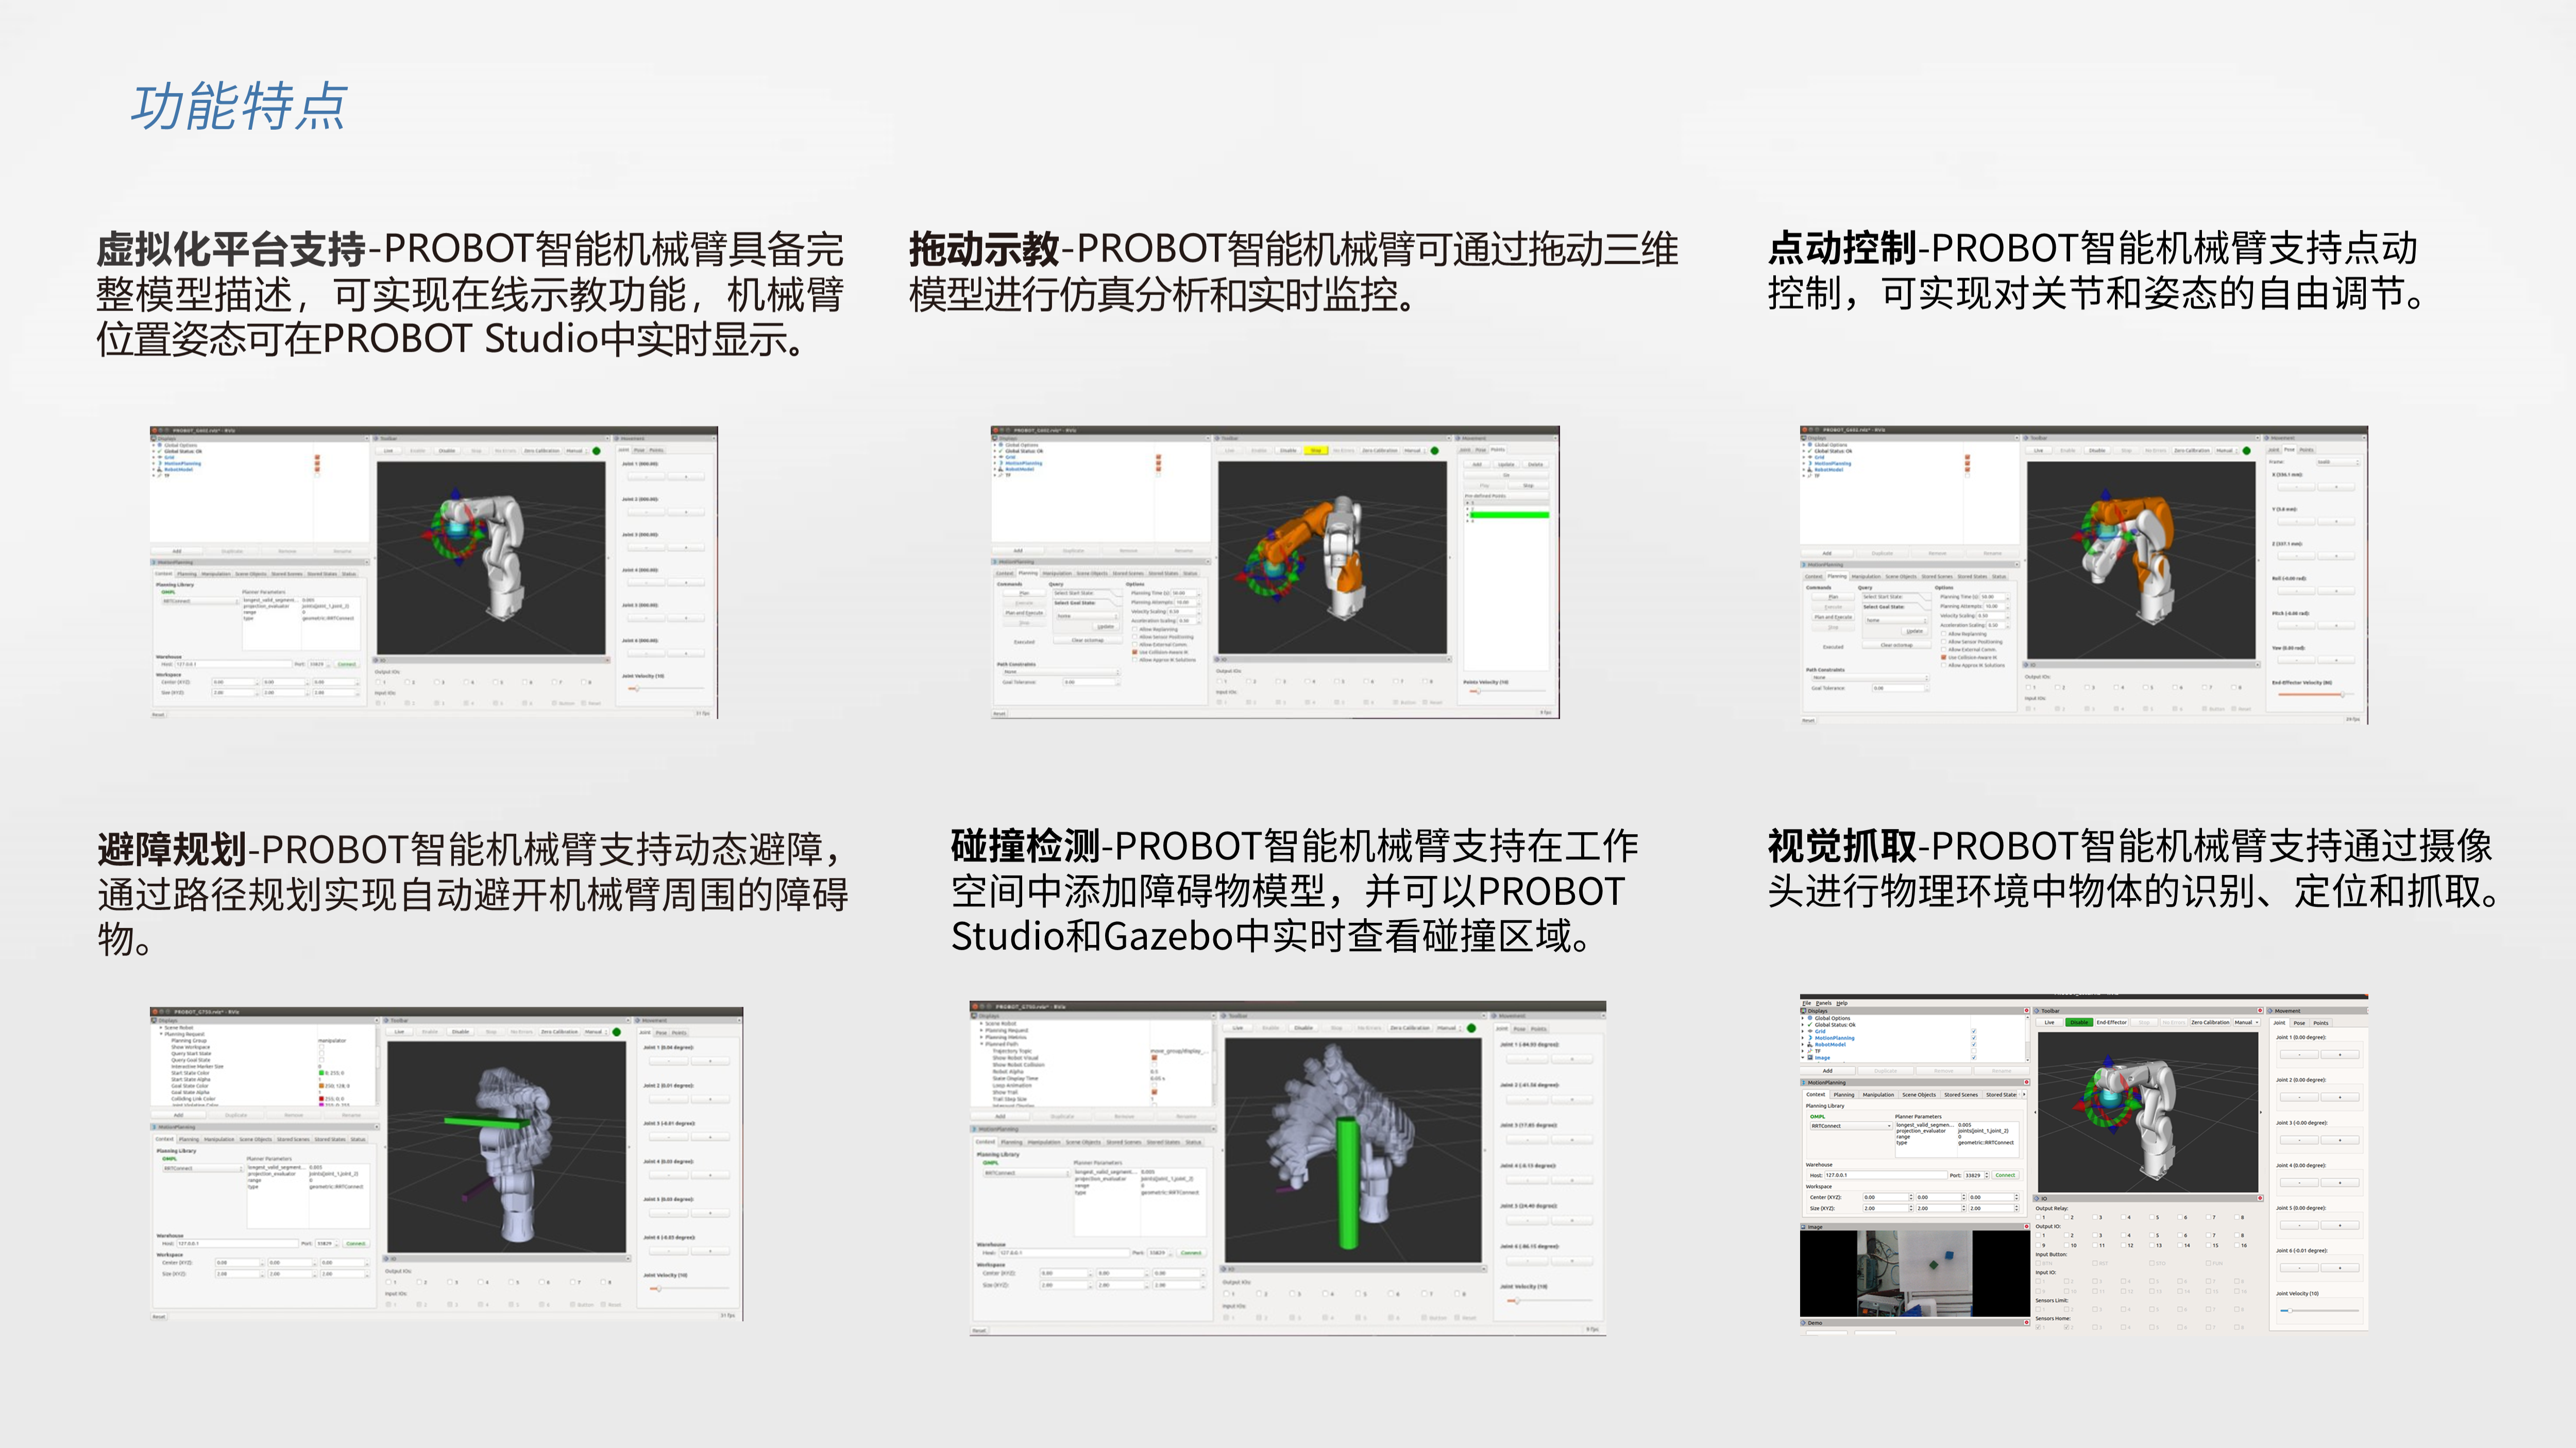Image resolution: width=2576 pixels, height=1448 pixels.
Task: Switch to Pose tab in 视觉抓取 Movement panel
Action: 2300,1023
